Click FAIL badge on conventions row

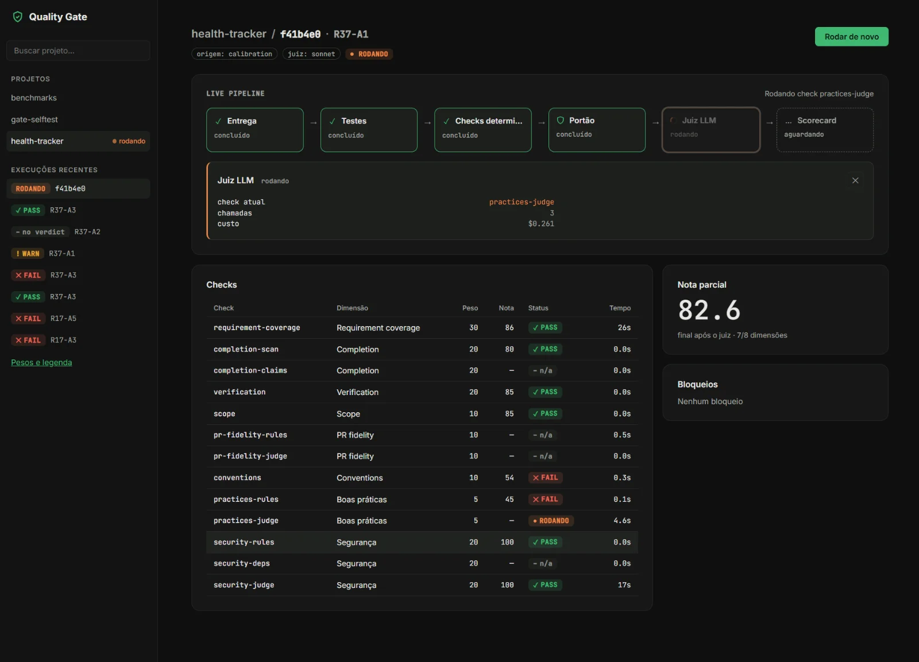(545, 478)
